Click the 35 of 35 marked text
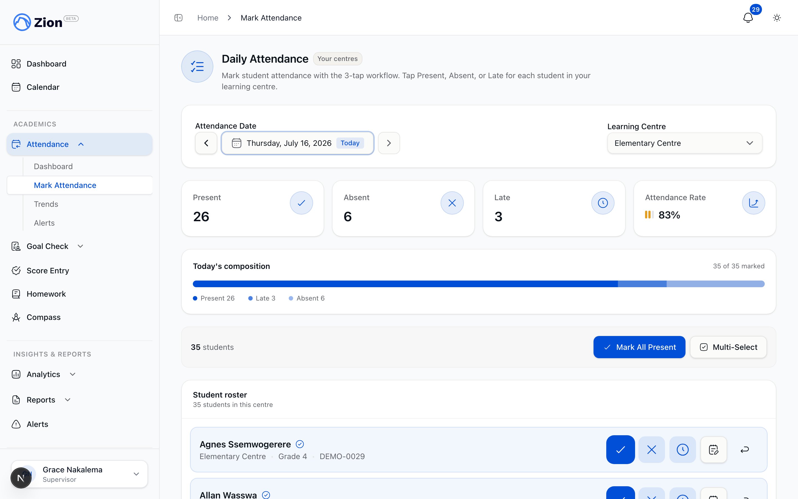 click(739, 266)
